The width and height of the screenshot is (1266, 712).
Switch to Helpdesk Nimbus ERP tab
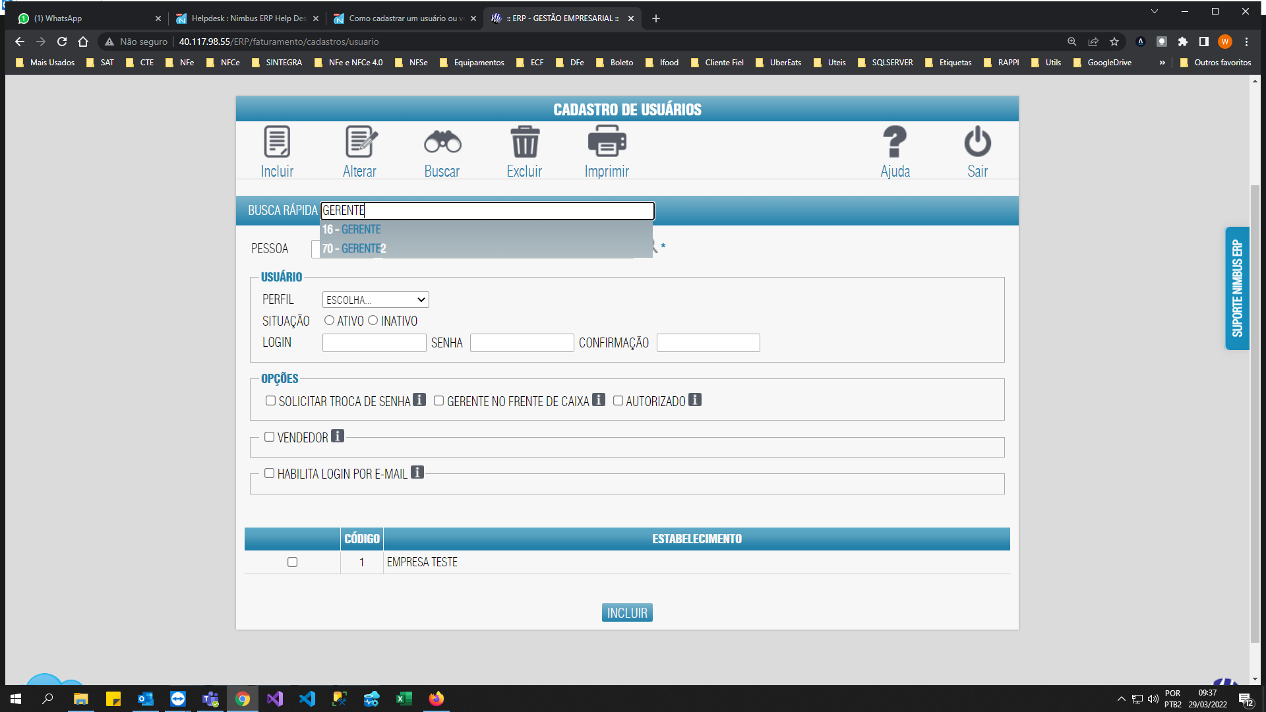[x=248, y=18]
